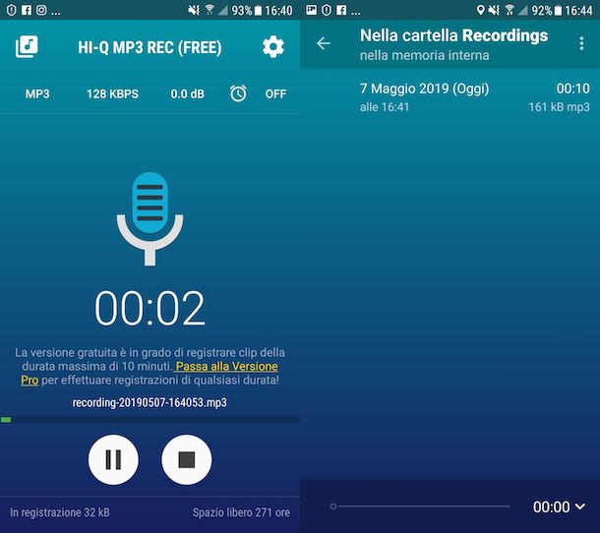600x533 pixels.
Task: Tap the Facebook notification icon in left status bar
Action: [27, 10]
